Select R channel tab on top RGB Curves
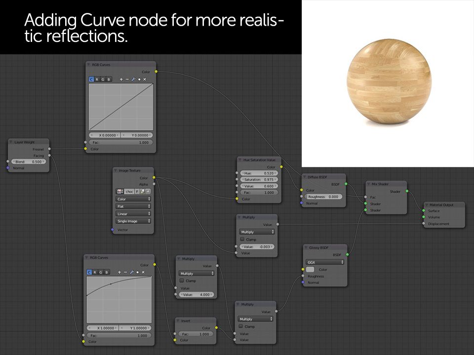The width and height of the screenshot is (474, 355). click(97, 79)
